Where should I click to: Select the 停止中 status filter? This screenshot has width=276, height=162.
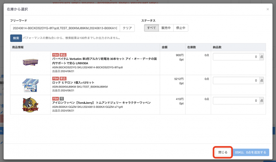point(180,28)
